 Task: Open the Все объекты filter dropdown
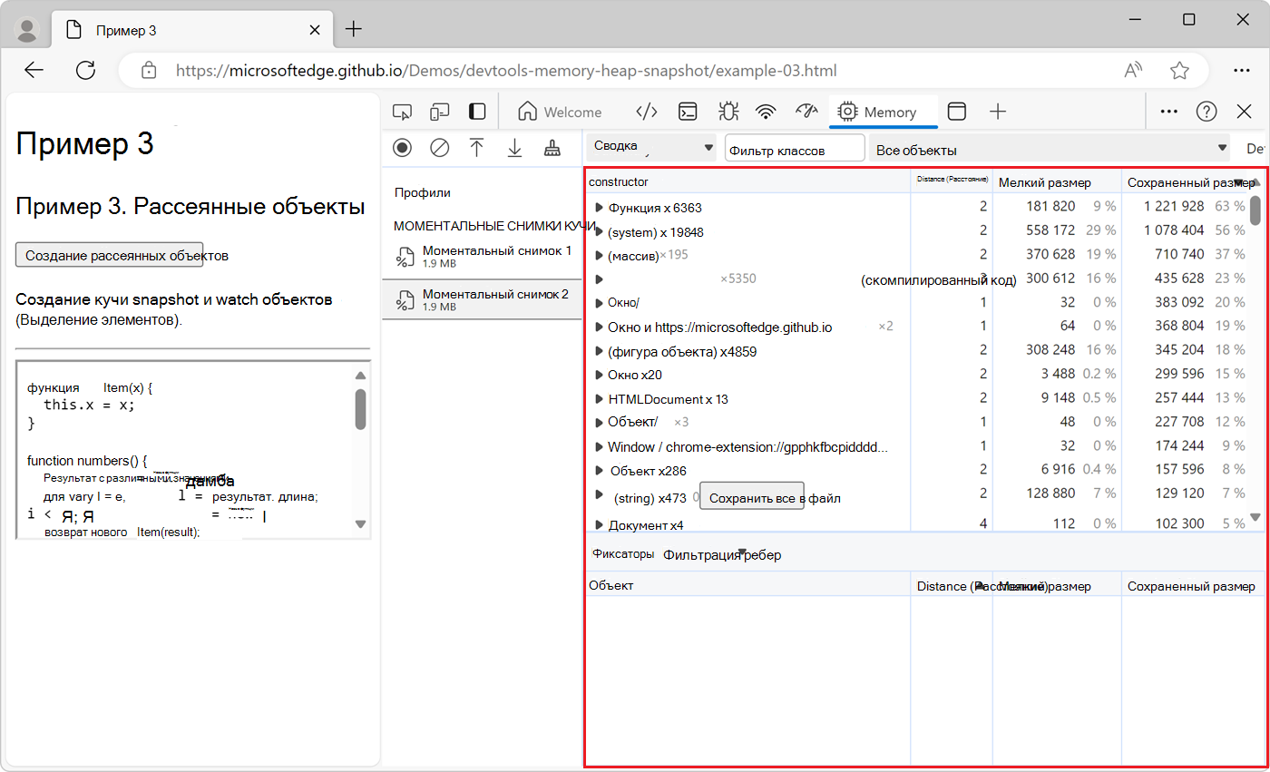click(x=1050, y=149)
